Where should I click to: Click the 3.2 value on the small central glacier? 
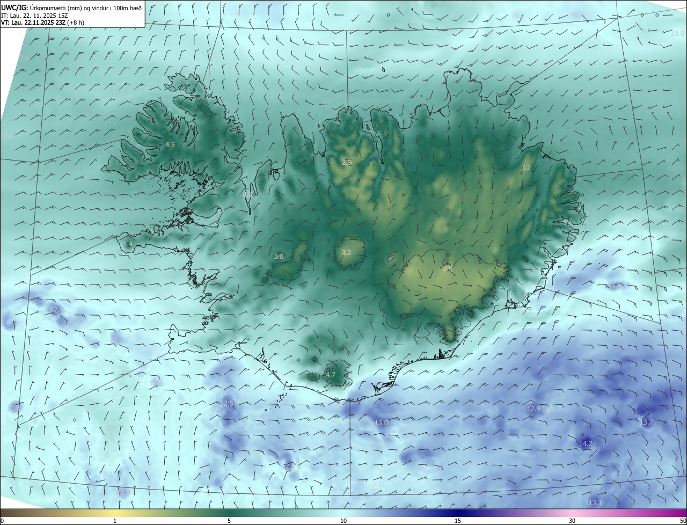pyautogui.click(x=346, y=252)
